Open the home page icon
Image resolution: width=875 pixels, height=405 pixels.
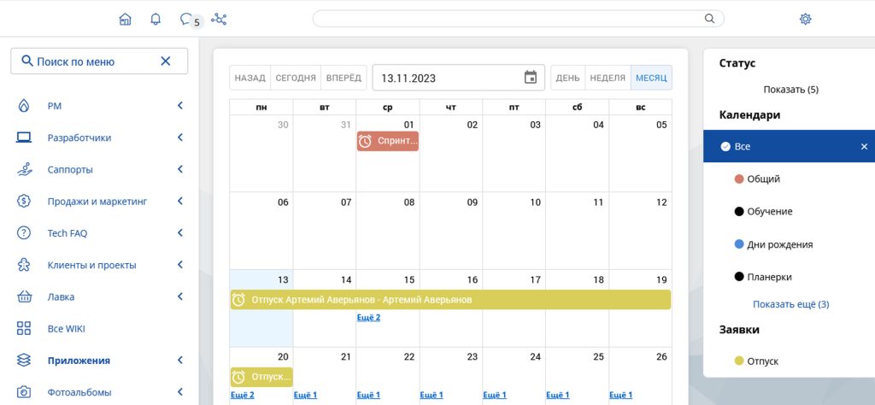pos(126,19)
